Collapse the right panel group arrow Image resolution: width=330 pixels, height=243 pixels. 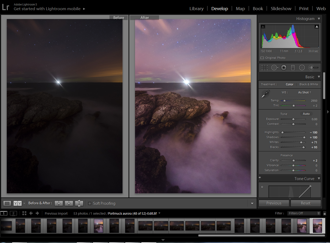328,112
